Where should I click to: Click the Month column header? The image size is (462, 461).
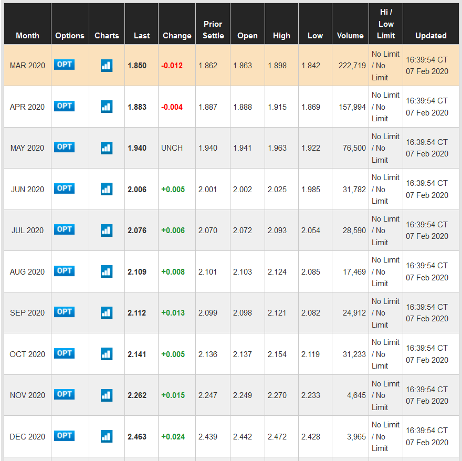pyautogui.click(x=27, y=36)
